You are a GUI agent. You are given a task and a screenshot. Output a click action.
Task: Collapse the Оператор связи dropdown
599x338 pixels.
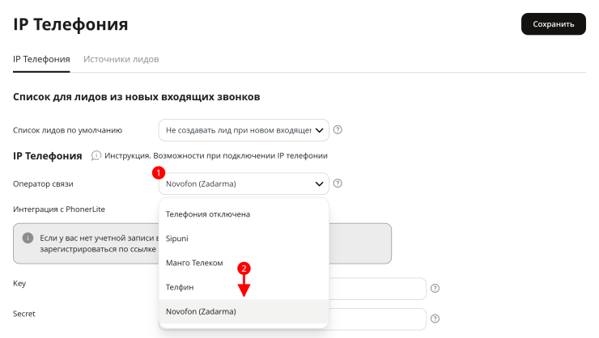[x=244, y=184]
